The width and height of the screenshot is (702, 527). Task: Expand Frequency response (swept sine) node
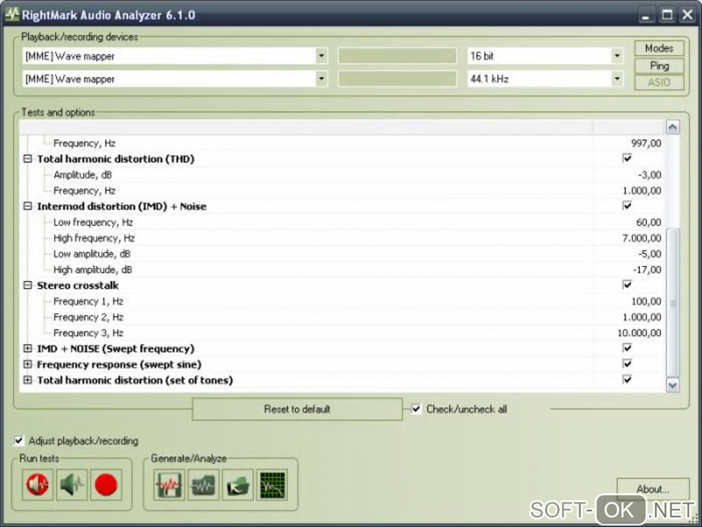[x=28, y=364]
